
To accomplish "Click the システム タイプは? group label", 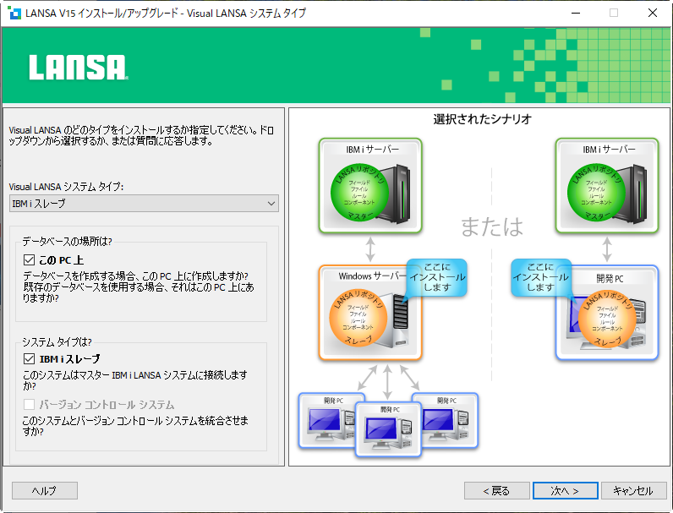I will tap(57, 341).
